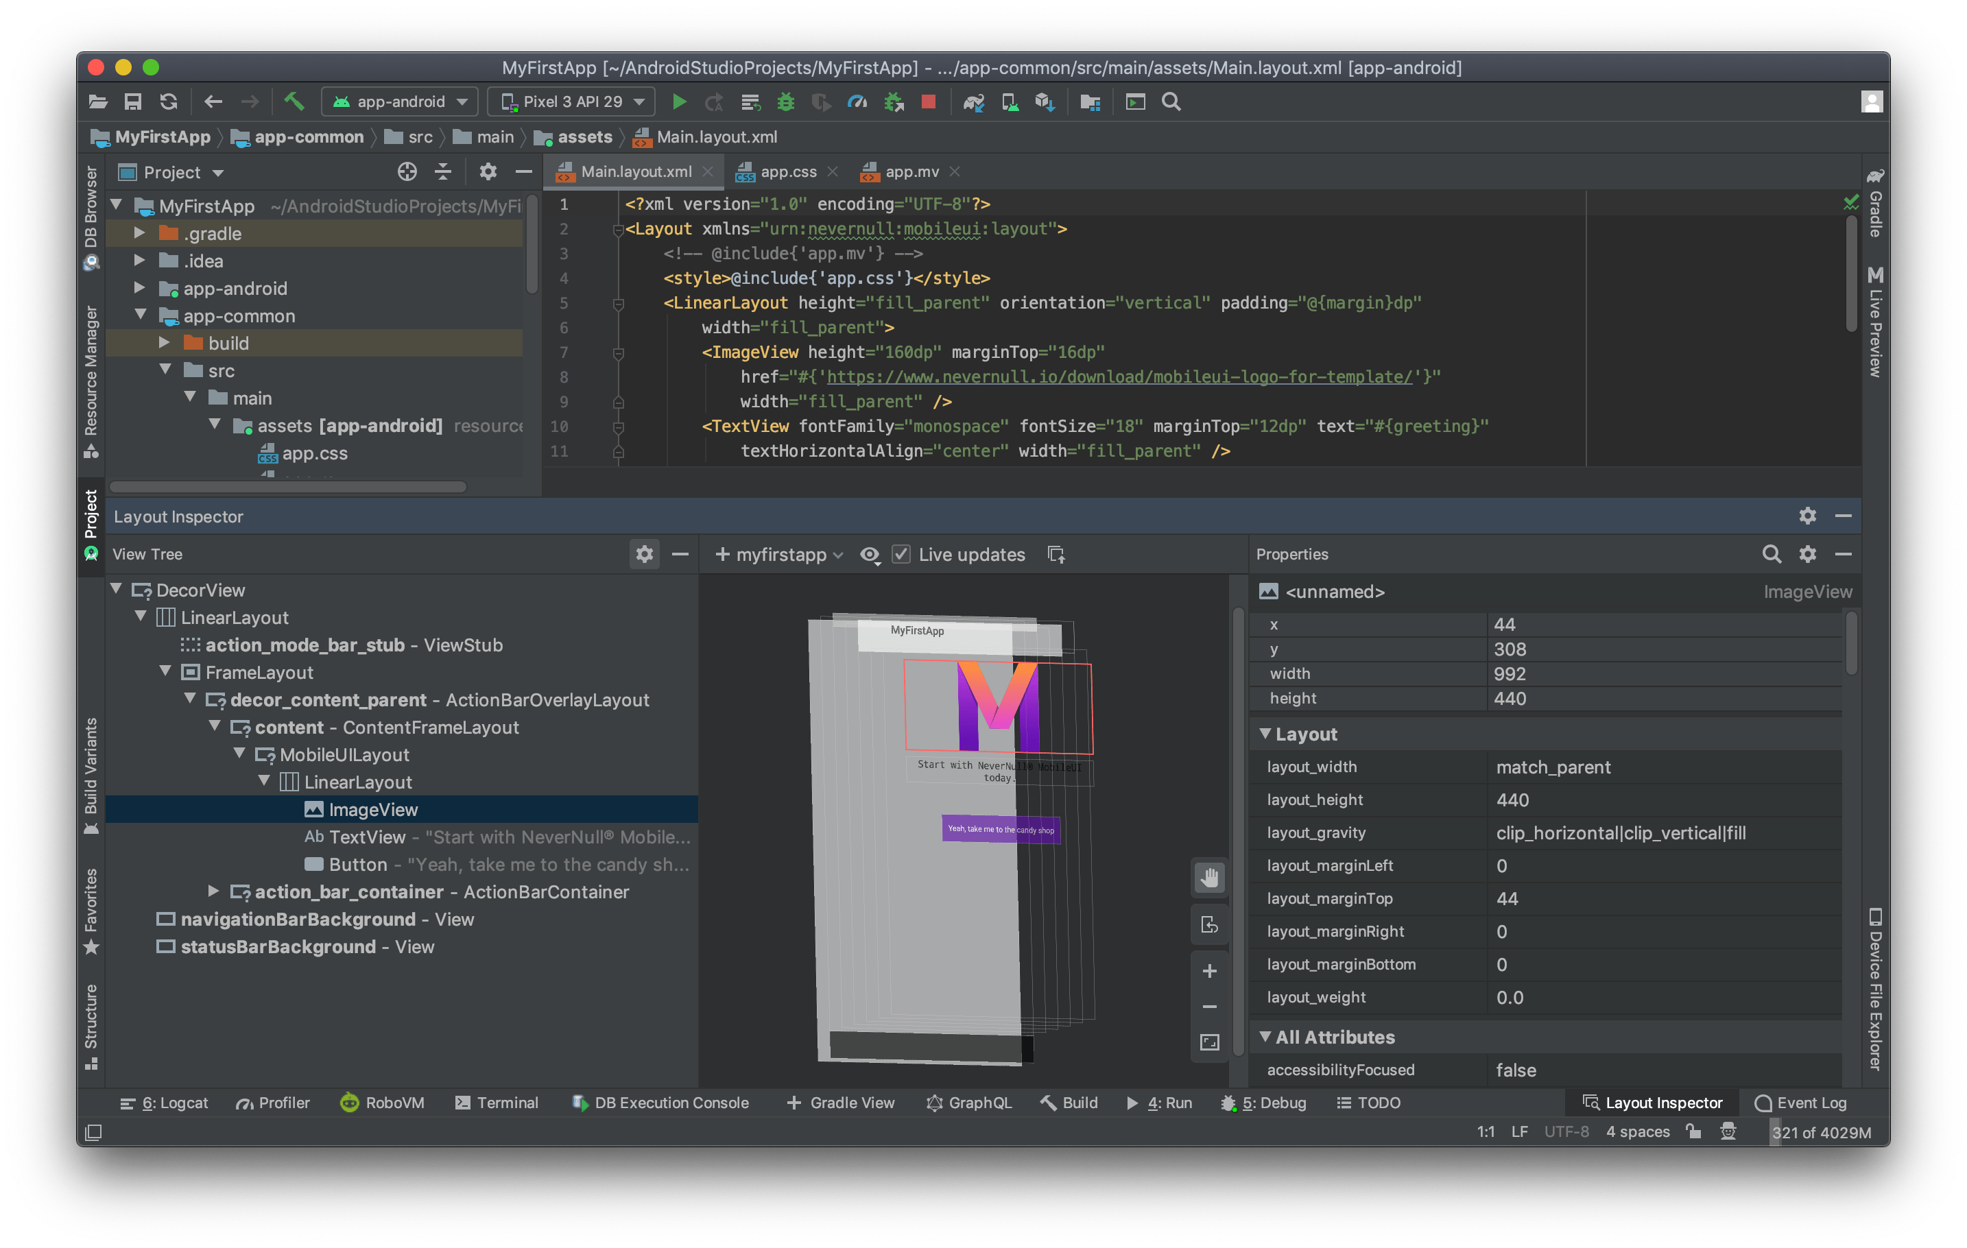Screen dimensions: 1967x1248
Task: Build the project with the hammer icon
Action: [295, 101]
